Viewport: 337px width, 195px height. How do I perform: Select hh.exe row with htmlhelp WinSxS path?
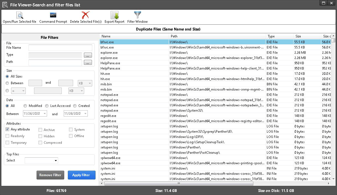click(x=215, y=79)
